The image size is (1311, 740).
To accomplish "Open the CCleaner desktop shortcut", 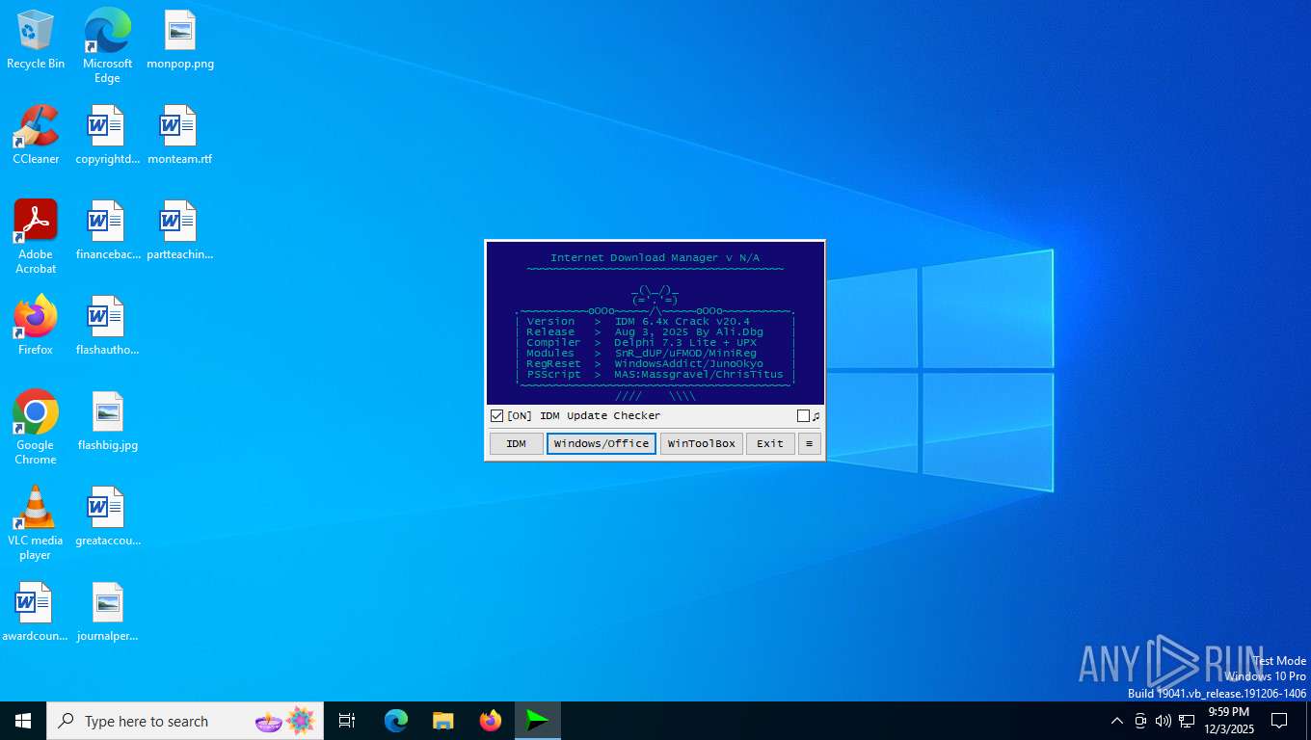I will [x=36, y=134].
